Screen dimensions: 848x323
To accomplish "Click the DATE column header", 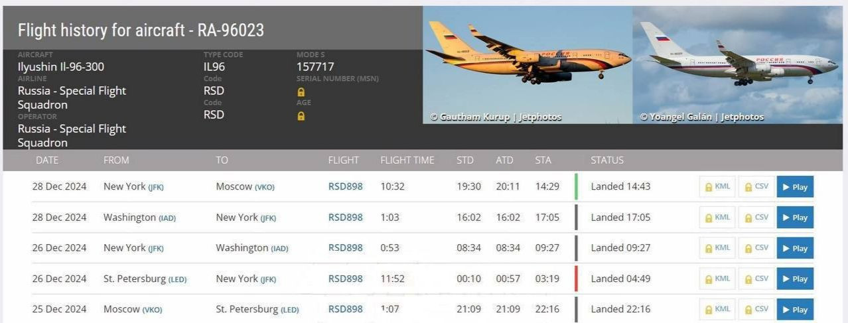I will pos(47,160).
